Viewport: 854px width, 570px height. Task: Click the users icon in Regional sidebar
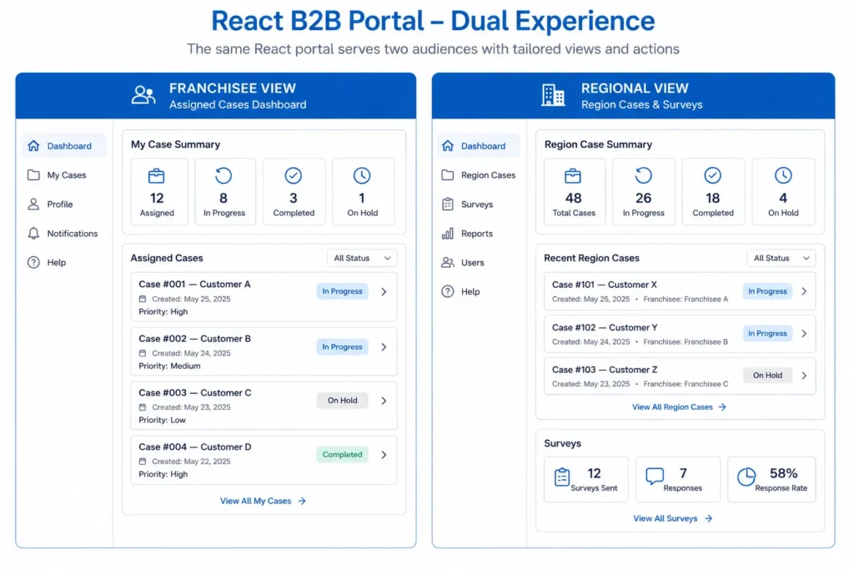click(448, 263)
